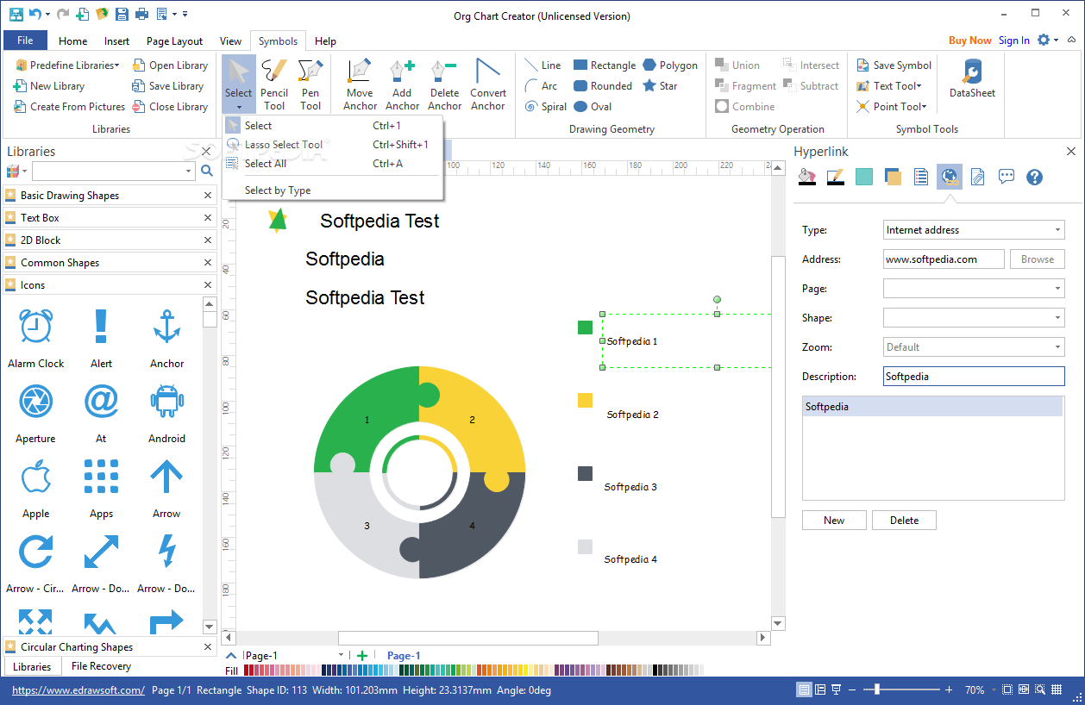Adjust the zoom slider handle
Viewport: 1085px width, 705px height.
(x=877, y=689)
